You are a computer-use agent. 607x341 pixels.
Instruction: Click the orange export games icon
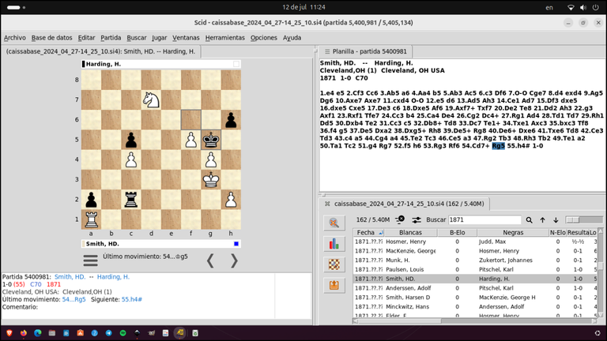[x=334, y=285]
